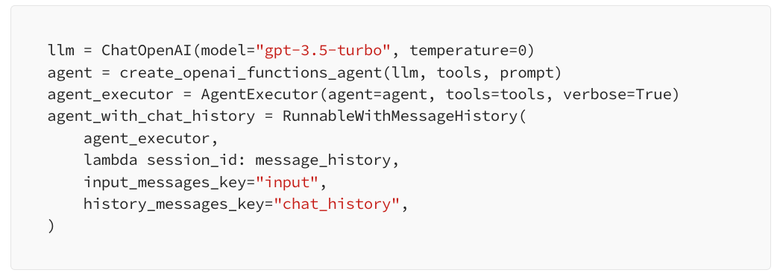This screenshot has height=273, width=780.
Task: Click the red "chat_history" string
Action: click(336, 204)
